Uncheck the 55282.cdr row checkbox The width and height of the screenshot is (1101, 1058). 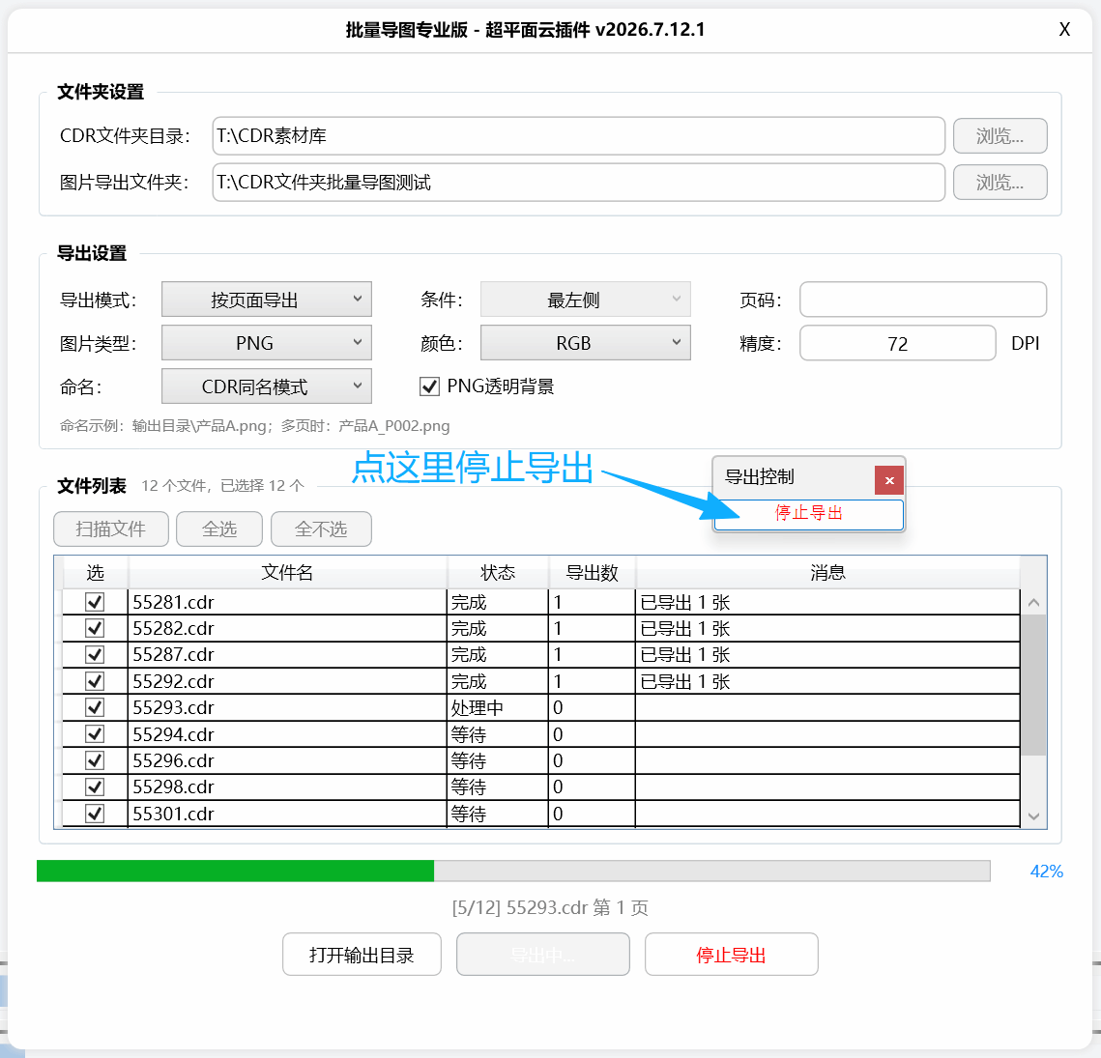click(x=95, y=628)
